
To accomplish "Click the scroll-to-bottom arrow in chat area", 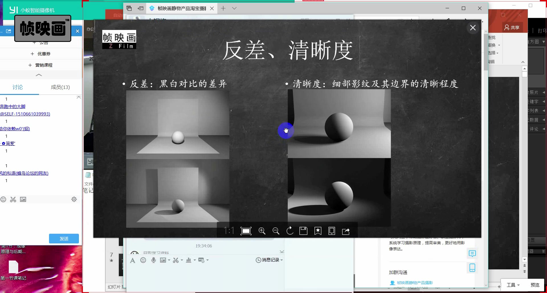I will 282,252.
